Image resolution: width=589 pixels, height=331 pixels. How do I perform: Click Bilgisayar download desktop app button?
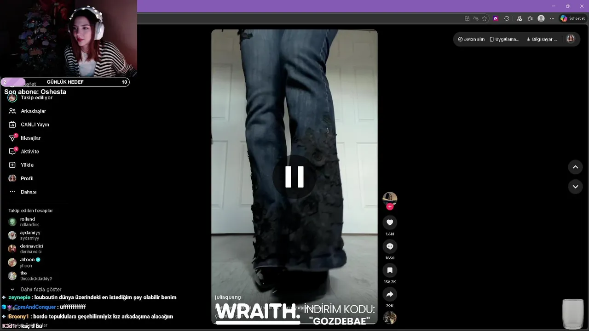pyautogui.click(x=542, y=39)
